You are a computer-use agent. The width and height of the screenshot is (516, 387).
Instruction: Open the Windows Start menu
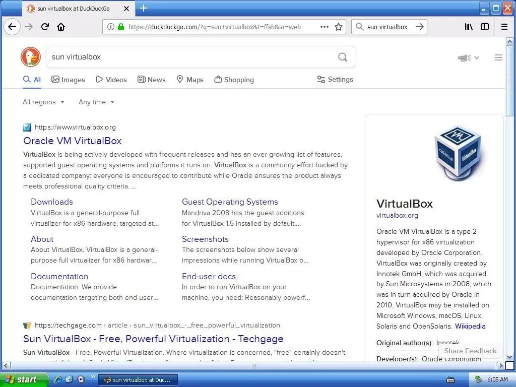pyautogui.click(x=24, y=379)
